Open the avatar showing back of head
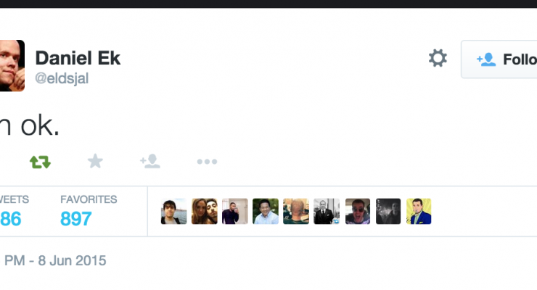537x290 pixels. point(296,212)
